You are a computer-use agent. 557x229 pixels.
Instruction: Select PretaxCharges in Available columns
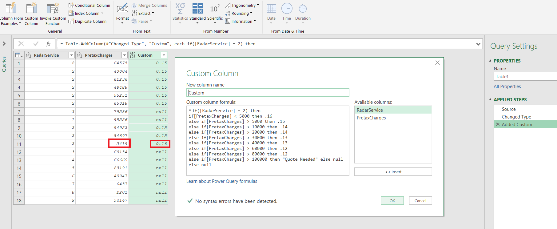click(393, 118)
